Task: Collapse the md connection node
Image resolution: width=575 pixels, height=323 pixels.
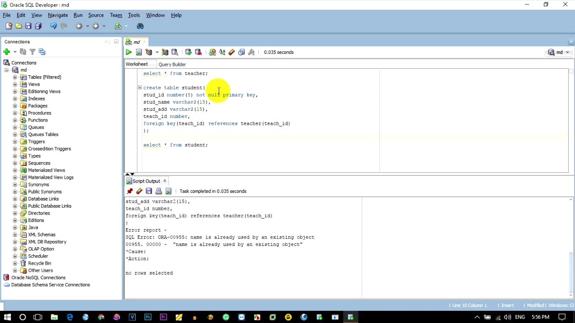Action: pyautogui.click(x=6, y=70)
